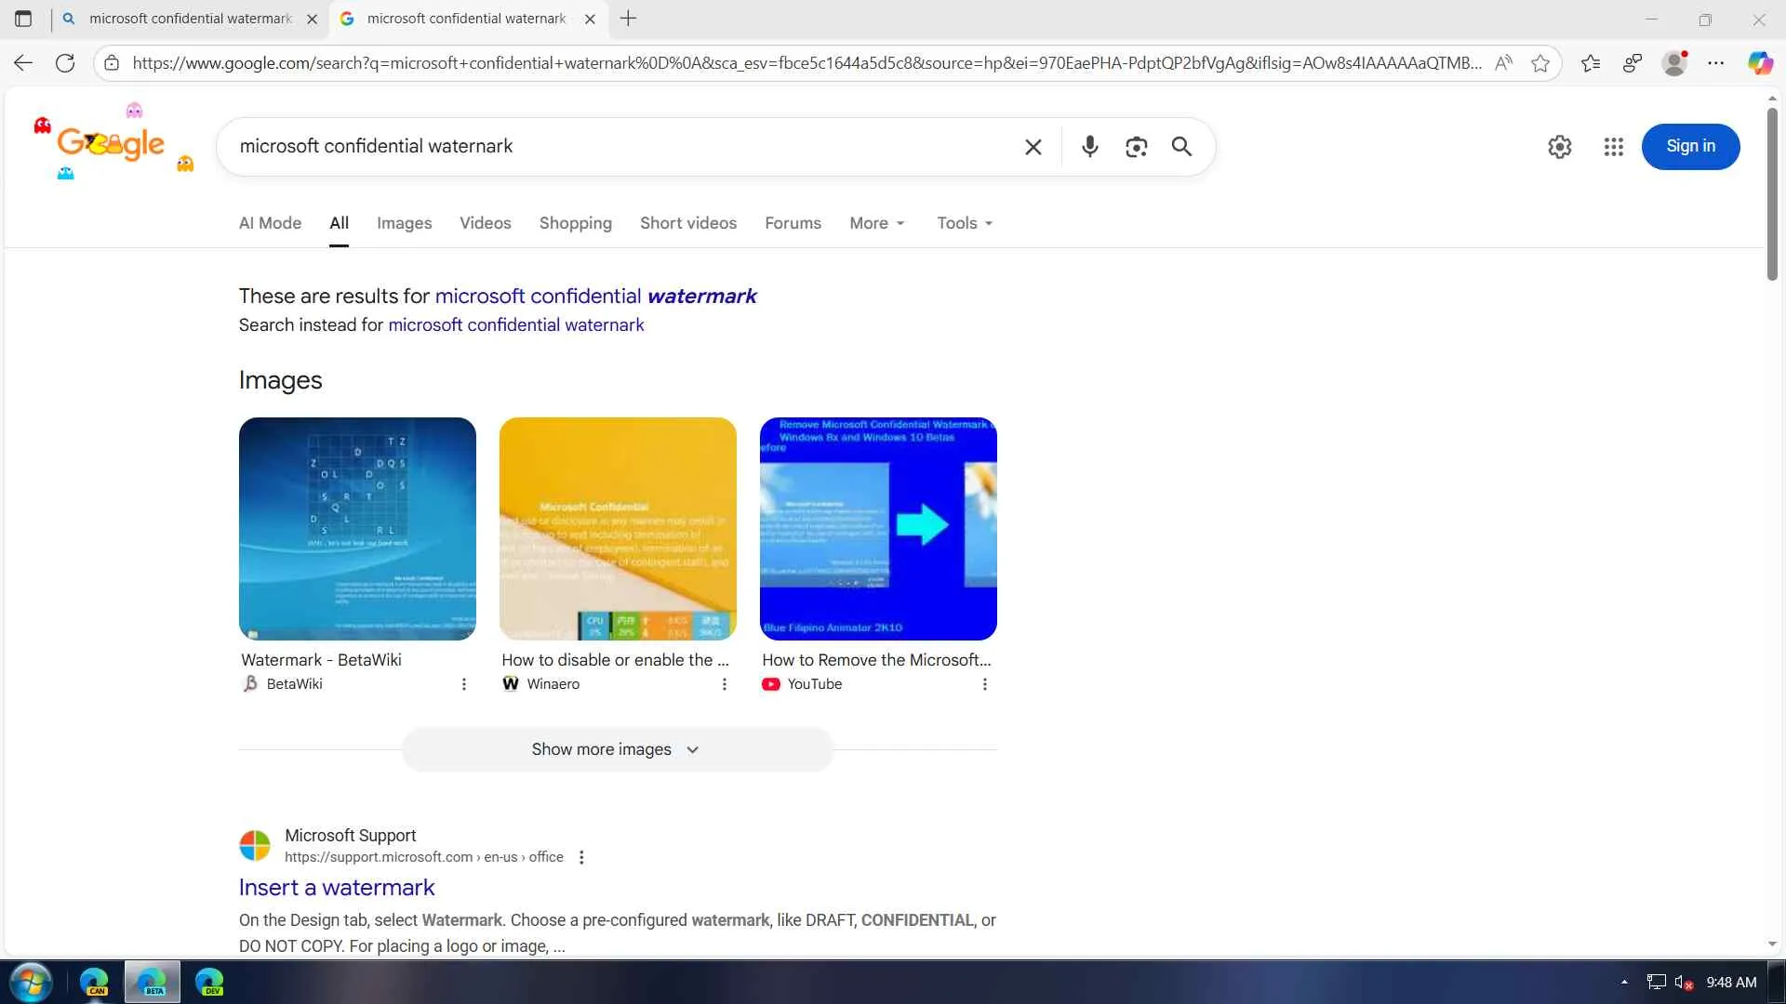Open search by image camera icon
This screenshot has width=1786, height=1004.
pyautogui.click(x=1136, y=147)
